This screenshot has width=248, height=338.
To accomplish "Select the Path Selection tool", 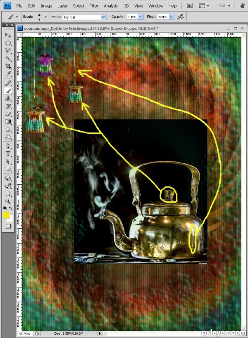I will 8,162.
